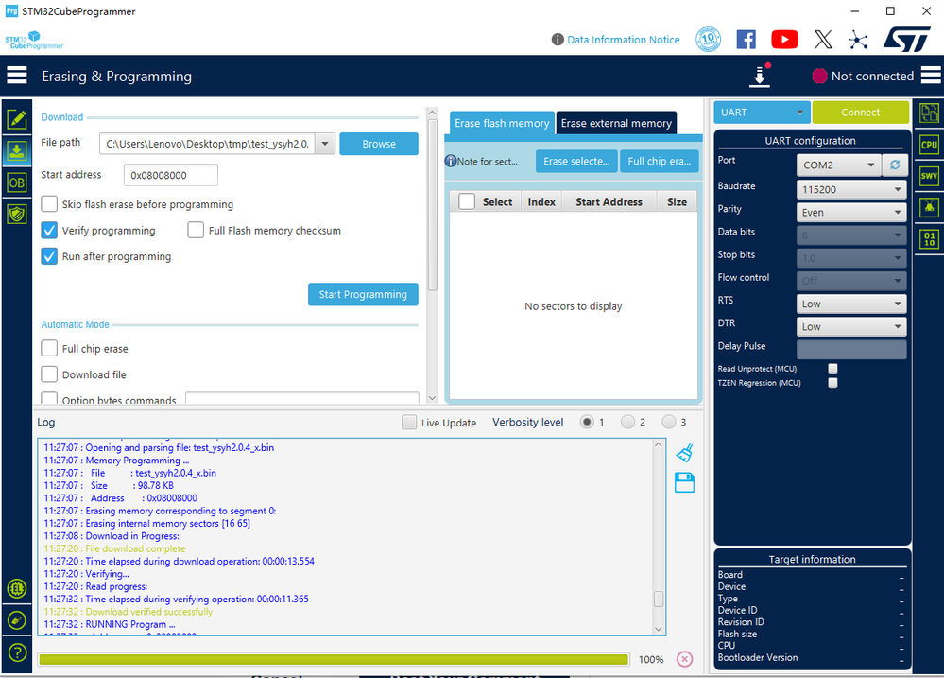Open External Loaders (EL) icon
944x678 pixels.
click(x=17, y=589)
